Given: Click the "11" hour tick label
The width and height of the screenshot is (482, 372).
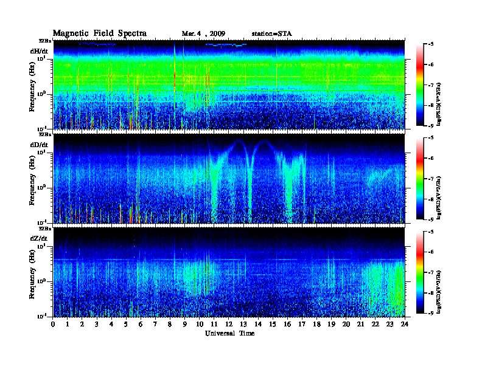Looking at the screenshot, I should coord(214,324).
